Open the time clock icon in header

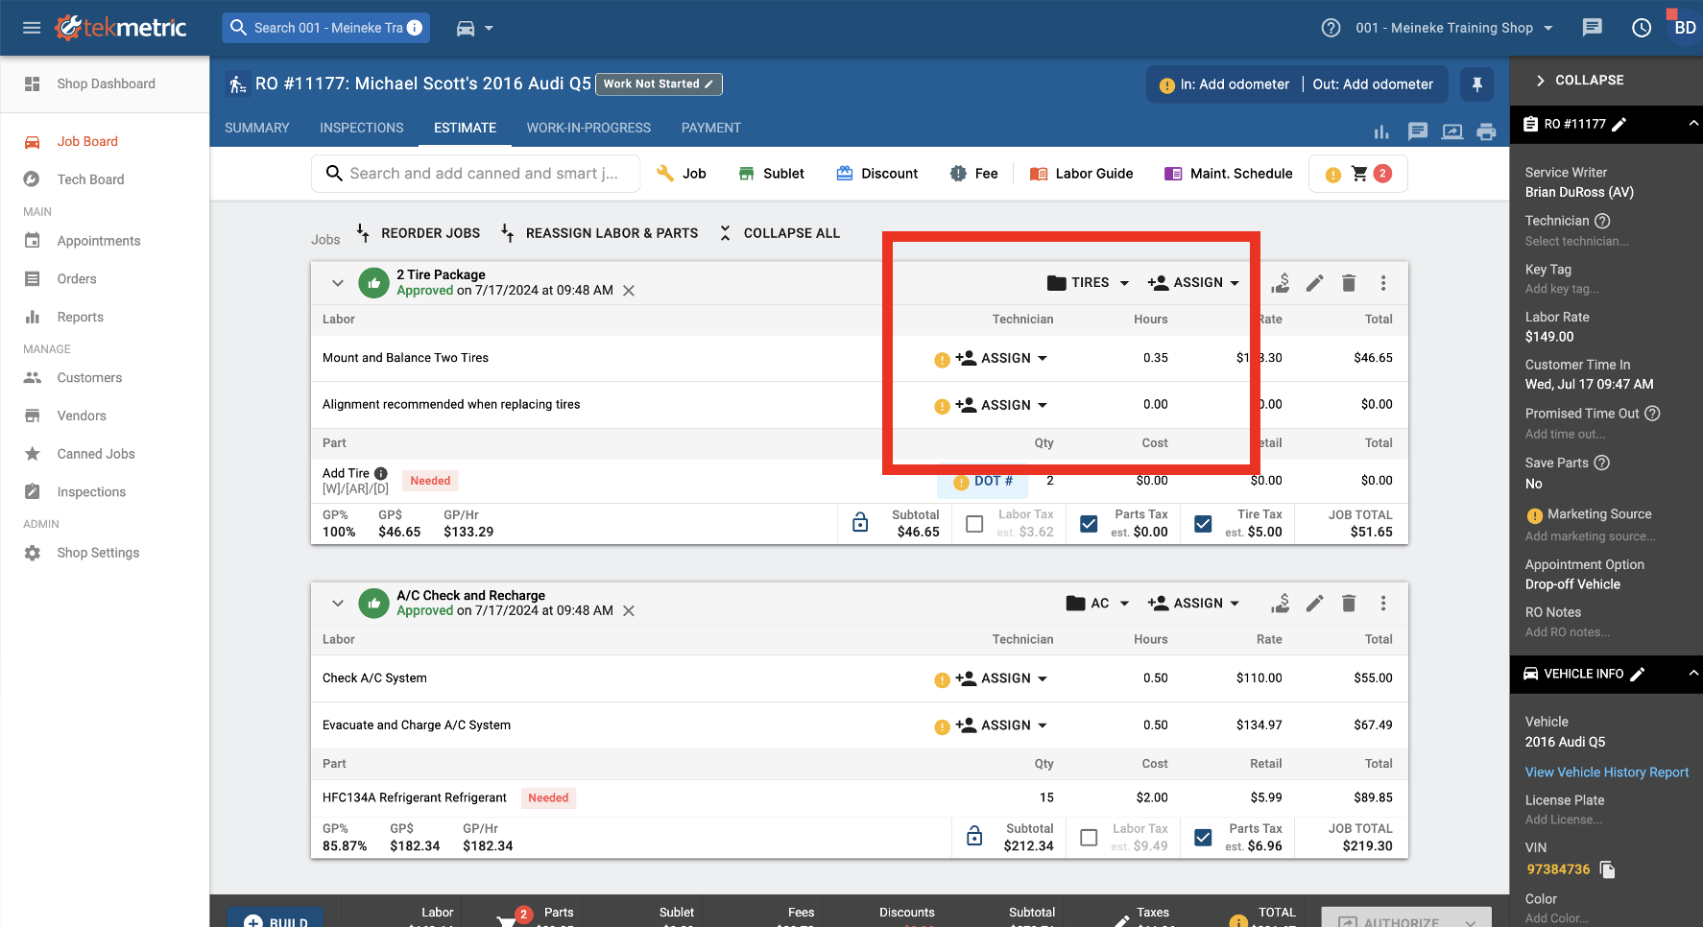coord(1642,28)
